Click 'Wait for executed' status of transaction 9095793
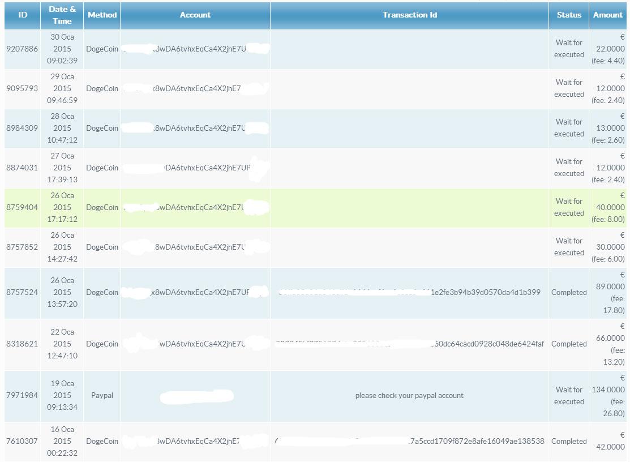This screenshot has height=462, width=630. [569, 89]
